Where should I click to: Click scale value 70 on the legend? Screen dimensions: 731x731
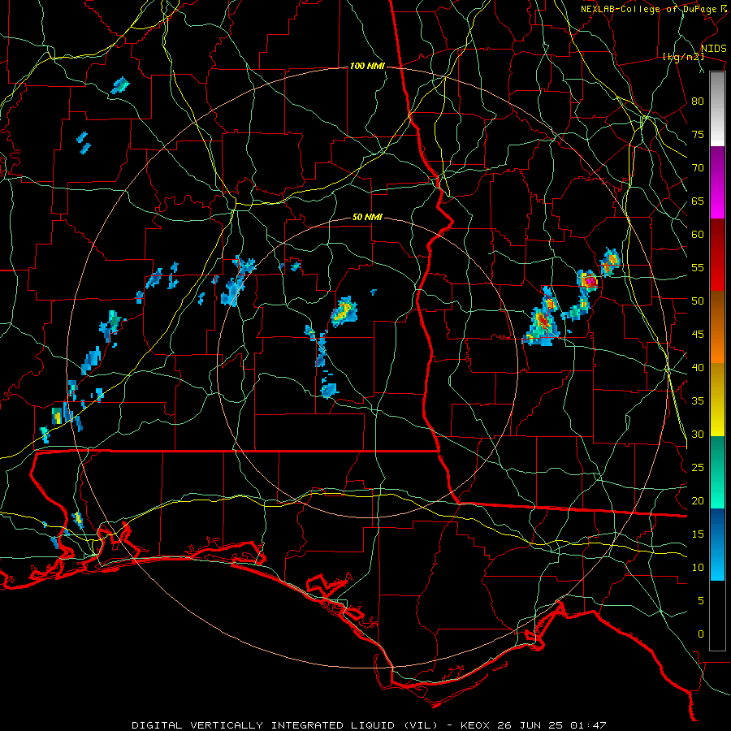point(698,168)
